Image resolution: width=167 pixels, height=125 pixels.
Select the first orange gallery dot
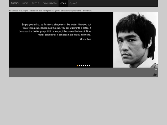click(78, 65)
